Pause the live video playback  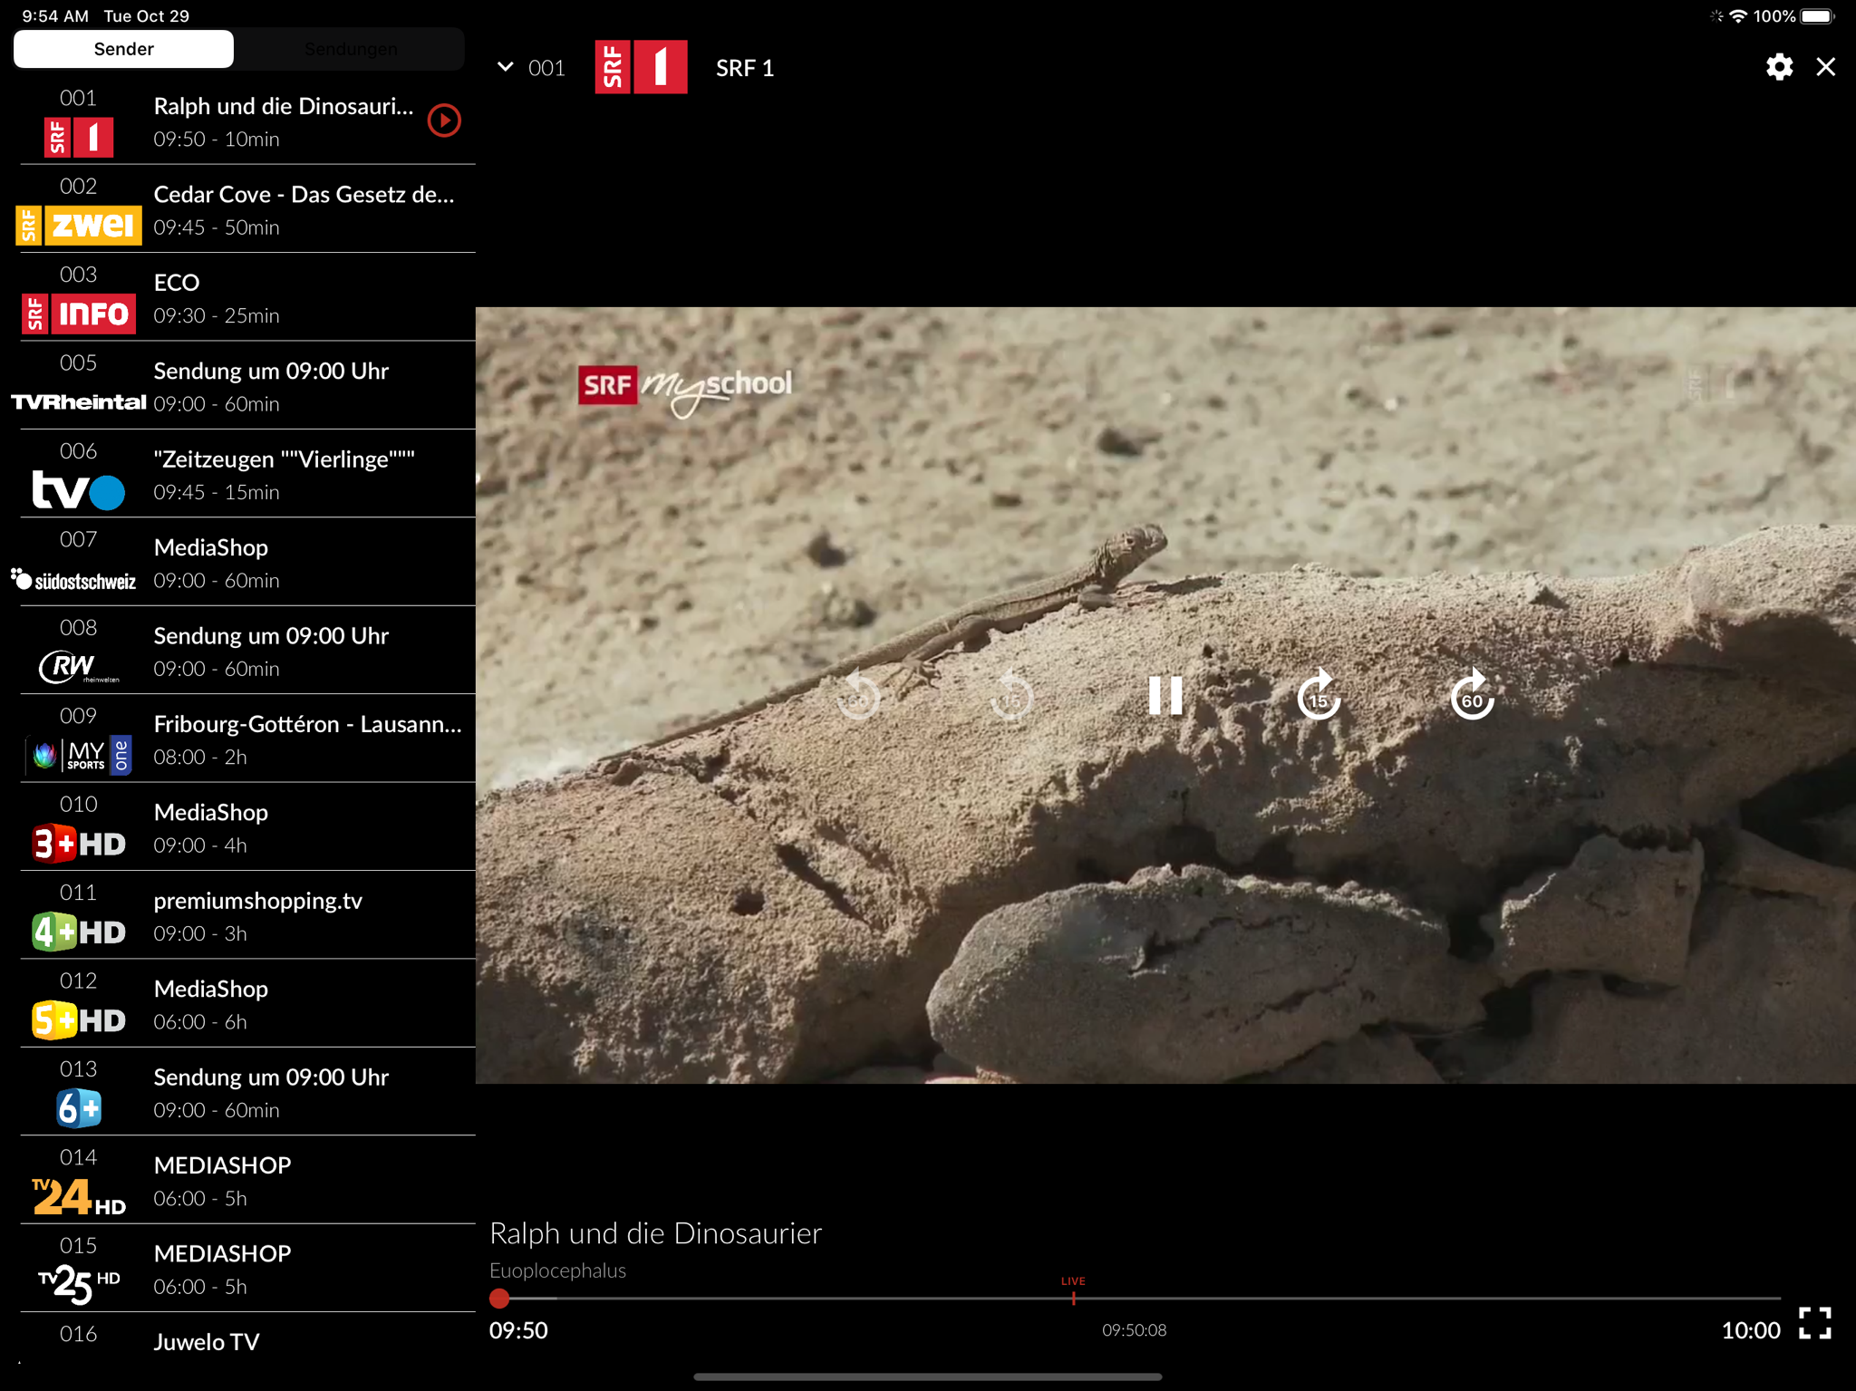point(1165,696)
